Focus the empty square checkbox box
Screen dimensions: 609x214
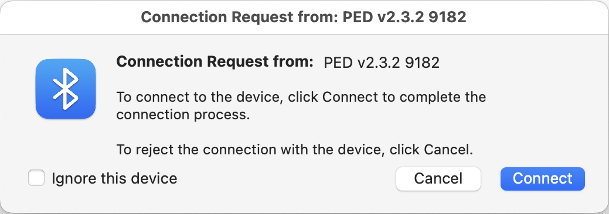click(x=36, y=178)
